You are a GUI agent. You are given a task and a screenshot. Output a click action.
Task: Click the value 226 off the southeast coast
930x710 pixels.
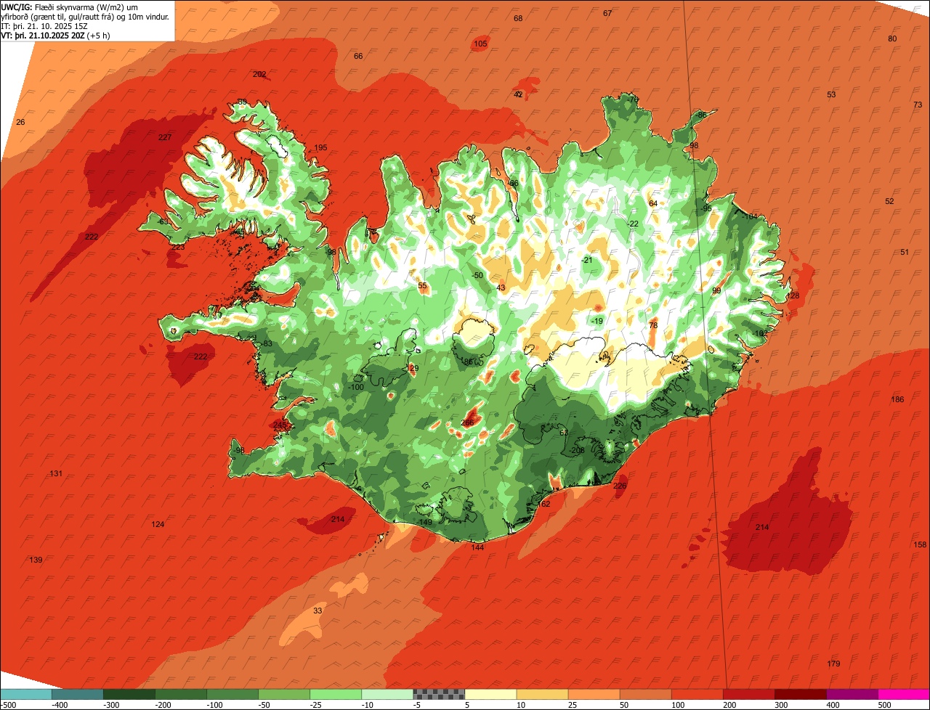click(x=620, y=486)
